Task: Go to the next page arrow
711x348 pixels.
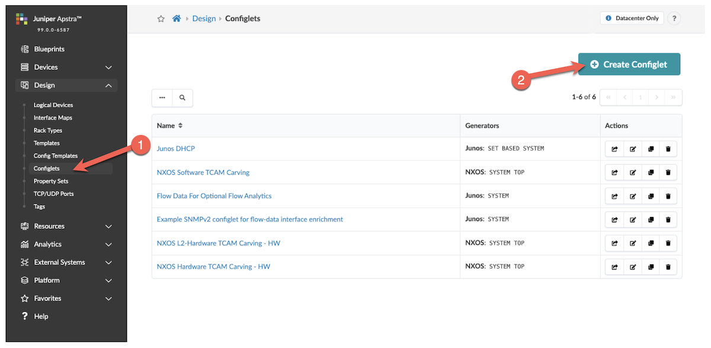Action: 657,97
